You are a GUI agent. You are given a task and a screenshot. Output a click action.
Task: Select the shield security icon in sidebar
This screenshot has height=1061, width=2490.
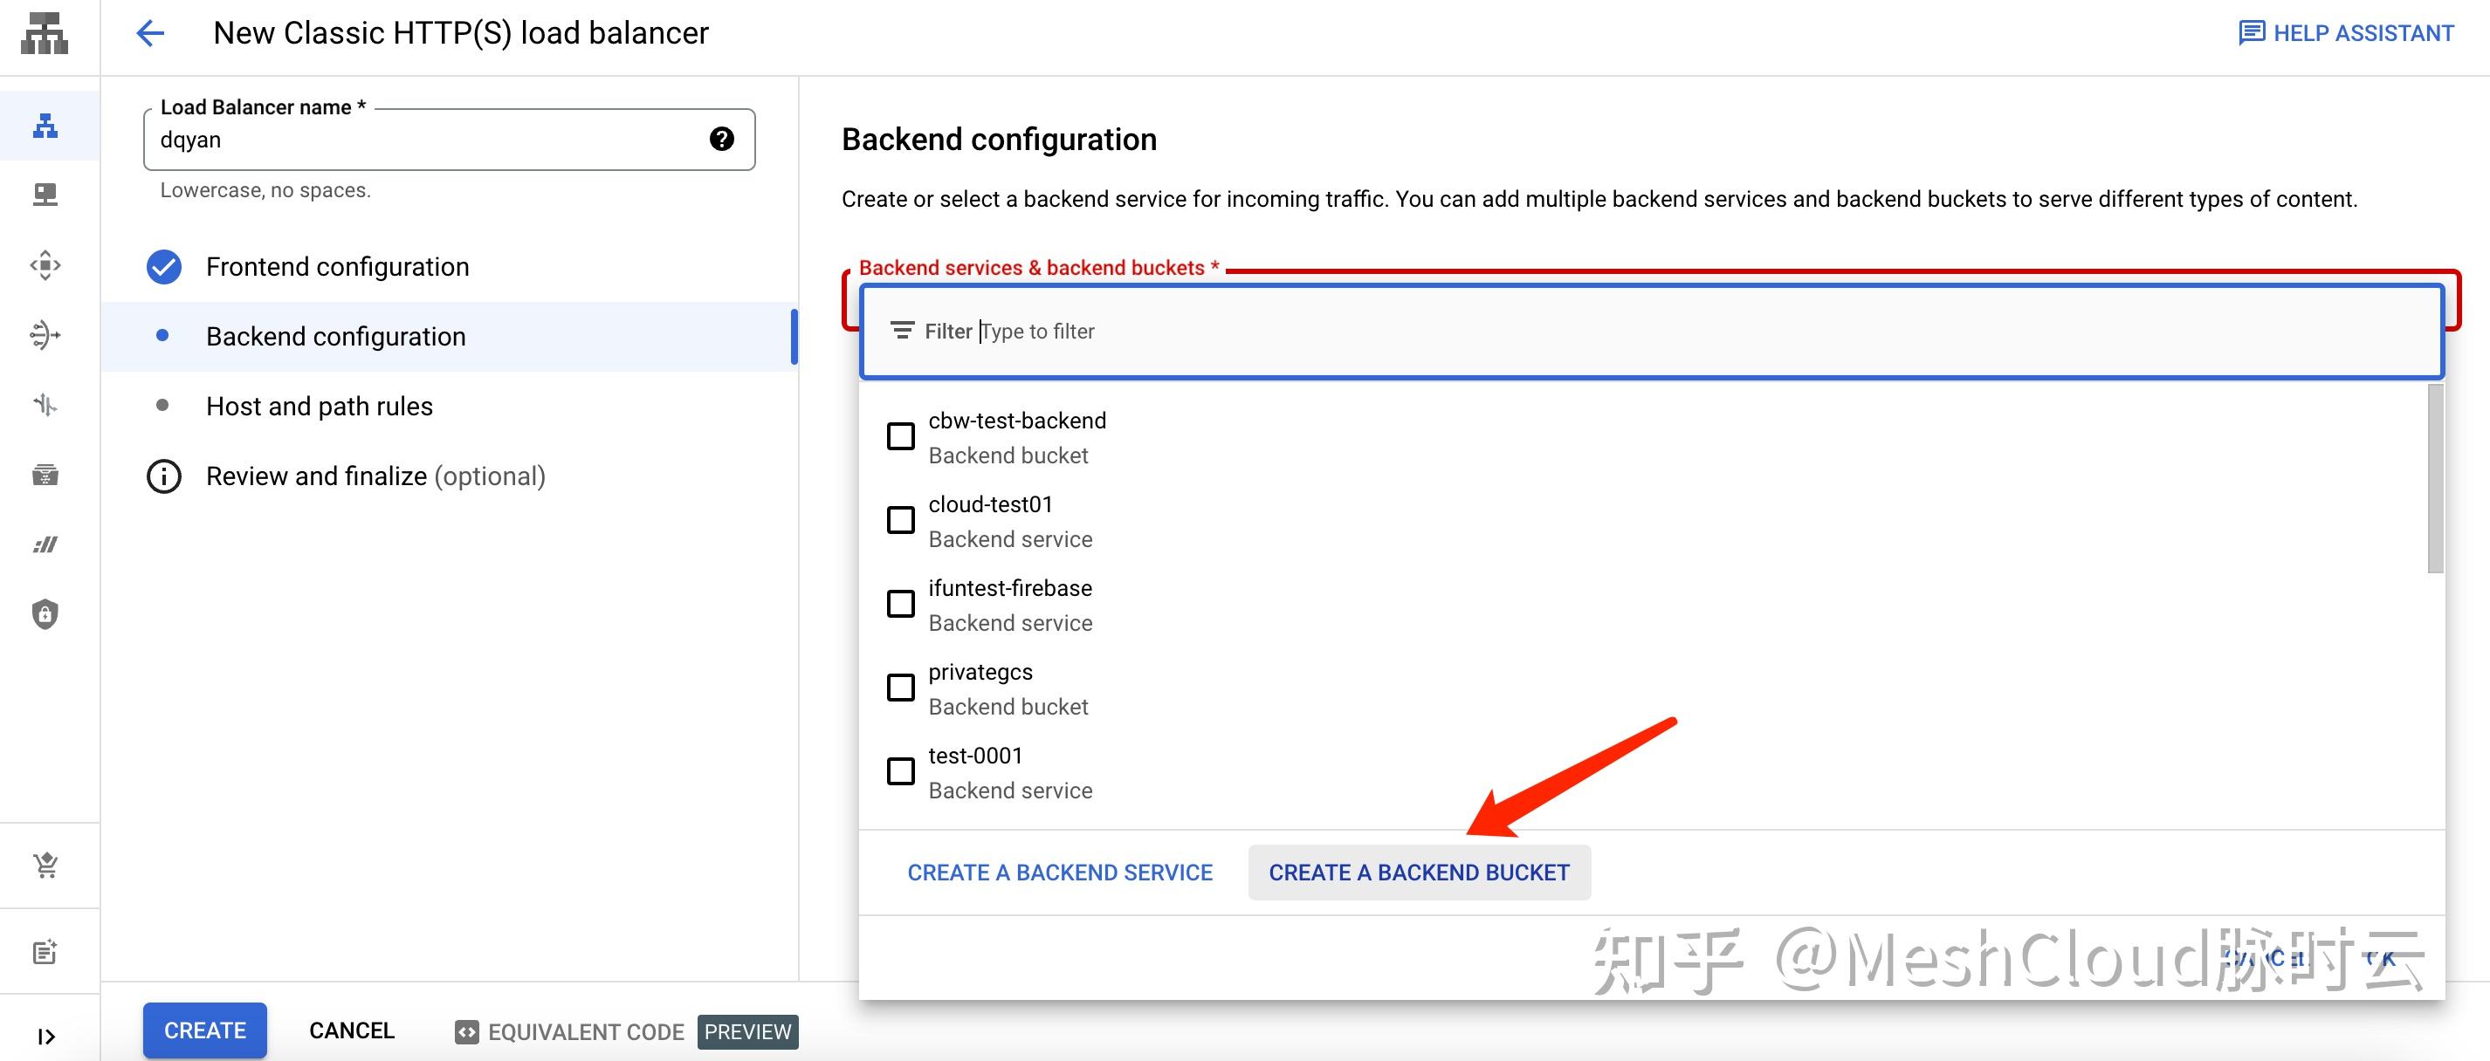pos(45,613)
